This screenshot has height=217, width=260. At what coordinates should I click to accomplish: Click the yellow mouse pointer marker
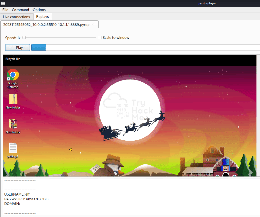pyautogui.click(x=71, y=150)
